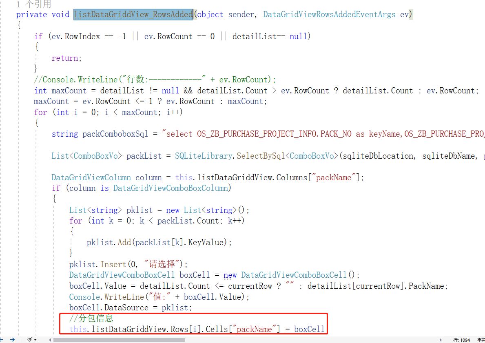Click the pklist.Add(packList[k].KeyValue) line

[x=159, y=243]
